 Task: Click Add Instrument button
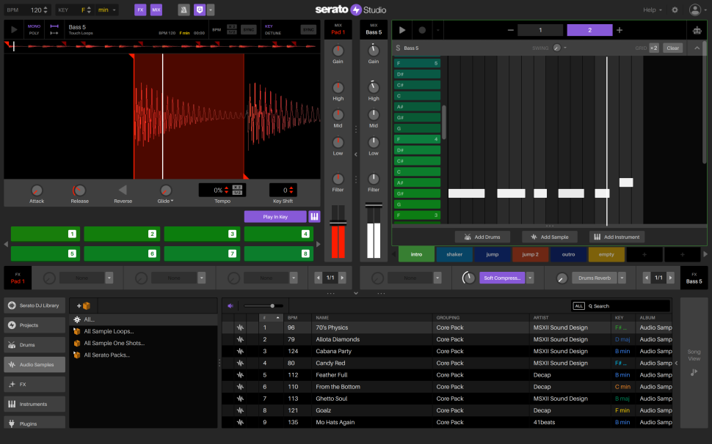(x=617, y=237)
